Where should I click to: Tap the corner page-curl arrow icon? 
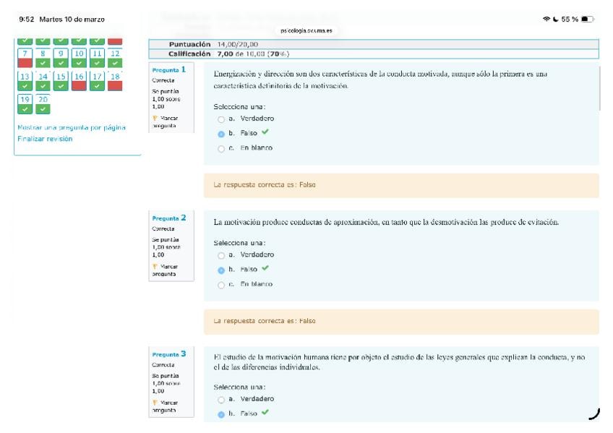pos(594,414)
